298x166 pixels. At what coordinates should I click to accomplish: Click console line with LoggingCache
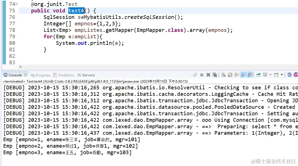click(151, 94)
